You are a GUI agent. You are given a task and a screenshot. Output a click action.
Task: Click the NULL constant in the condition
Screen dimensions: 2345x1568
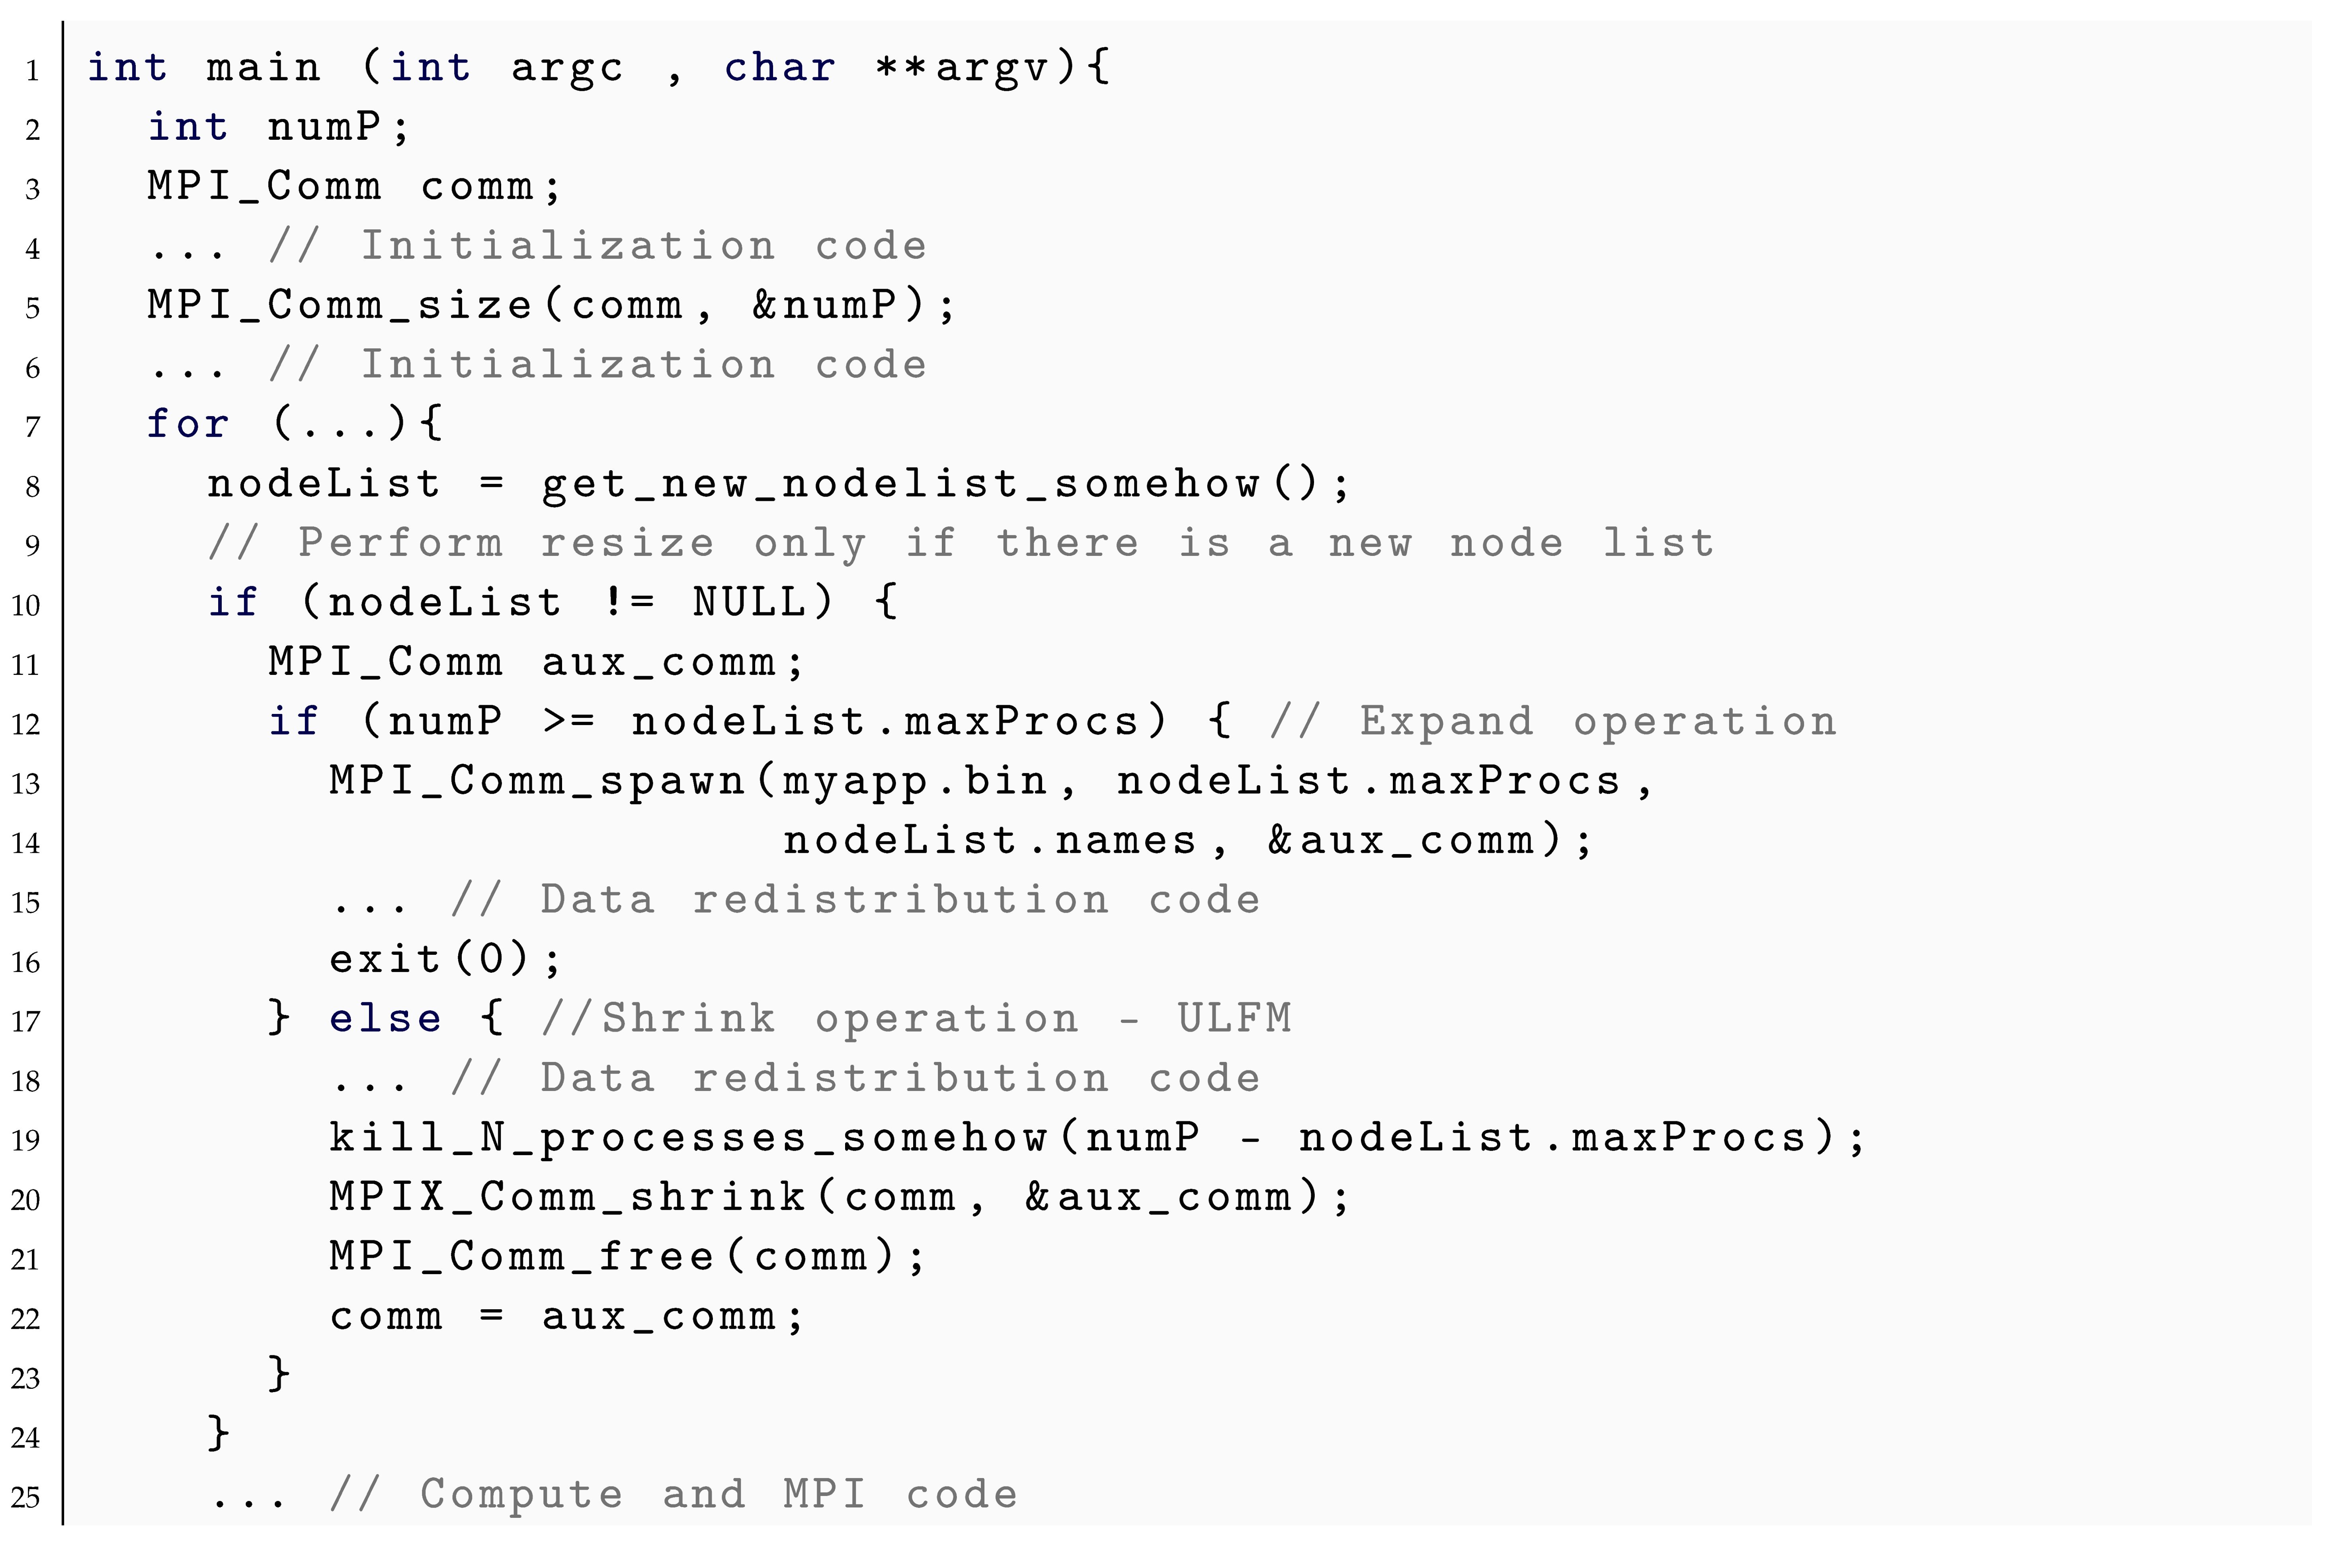pos(750,603)
